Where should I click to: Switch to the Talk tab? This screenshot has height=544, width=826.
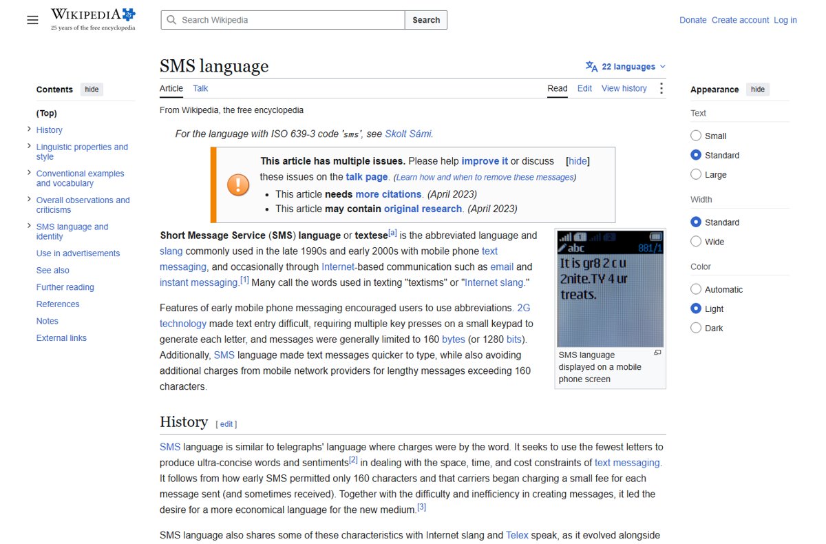coord(200,88)
